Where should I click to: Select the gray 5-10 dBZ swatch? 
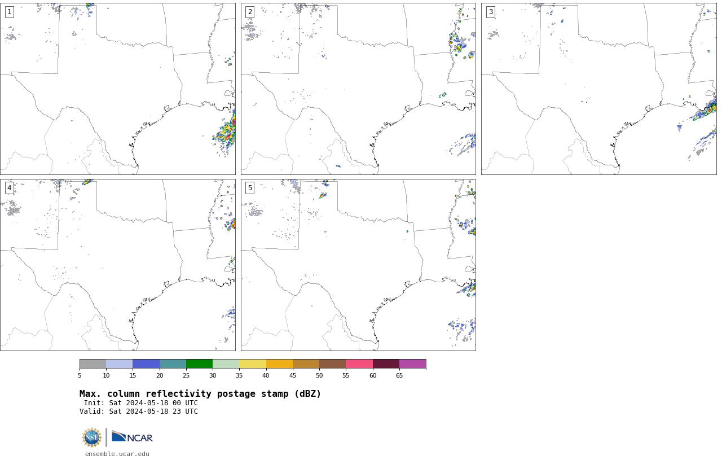[93, 364]
